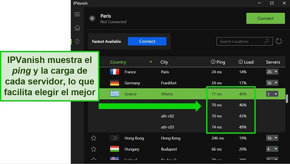Viewport: 290px width, 164px height.
Task: Go to the Home icon in sidebar
Action: point(77,28)
